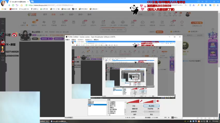This screenshot has width=220, height=123.
Task: Open OBS 帮助(H) menu
Action: 96,40
